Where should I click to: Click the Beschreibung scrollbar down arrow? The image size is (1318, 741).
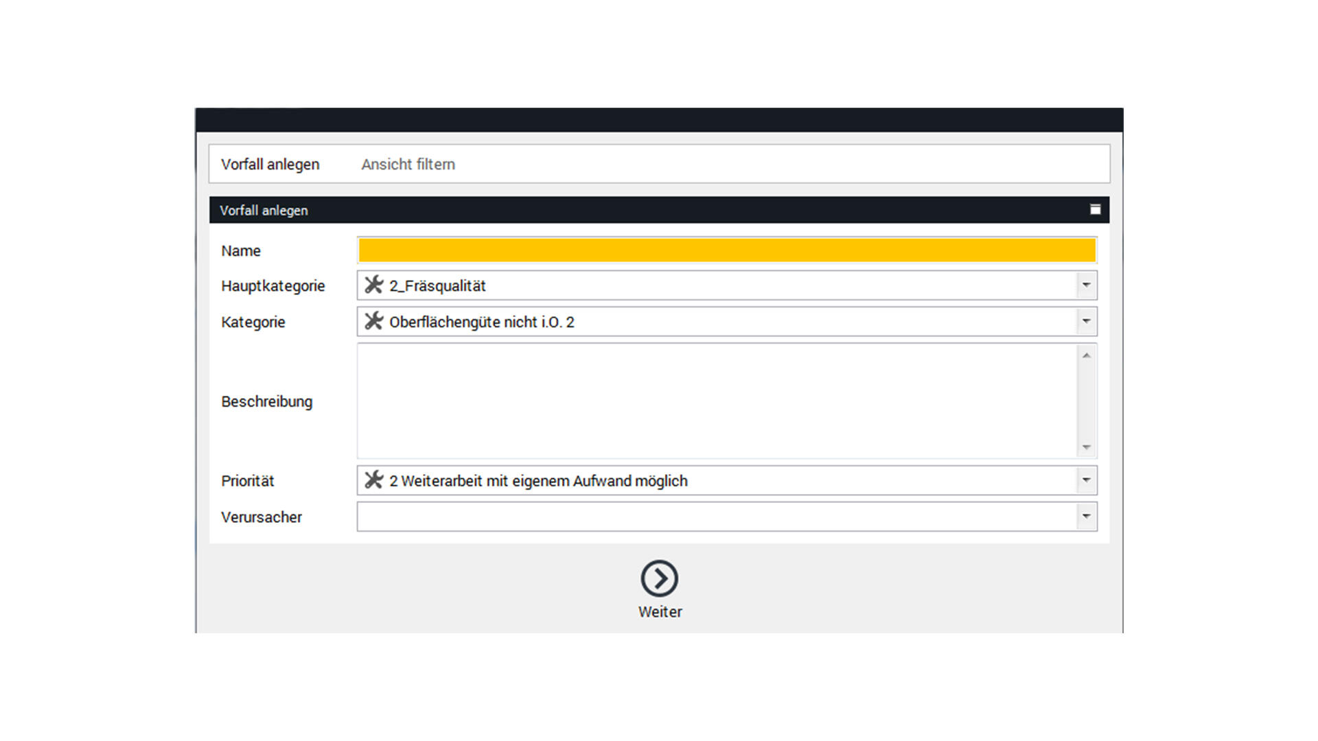1086,447
